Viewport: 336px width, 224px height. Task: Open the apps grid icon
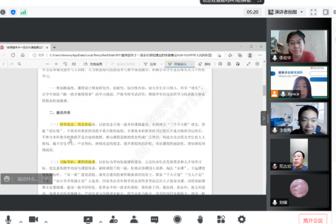coord(221,219)
